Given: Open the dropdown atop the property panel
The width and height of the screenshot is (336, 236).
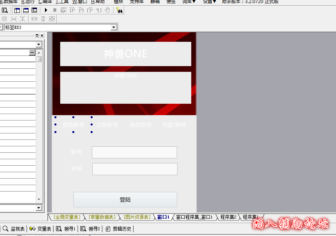Looking at the screenshot, I should click(x=38, y=44).
